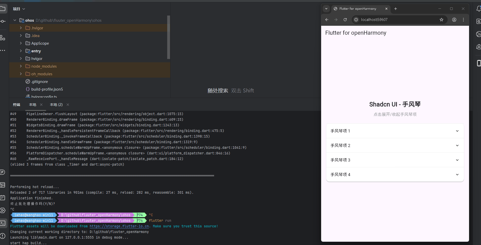Expand accordion item 手风琴项 1

[x=395, y=131]
